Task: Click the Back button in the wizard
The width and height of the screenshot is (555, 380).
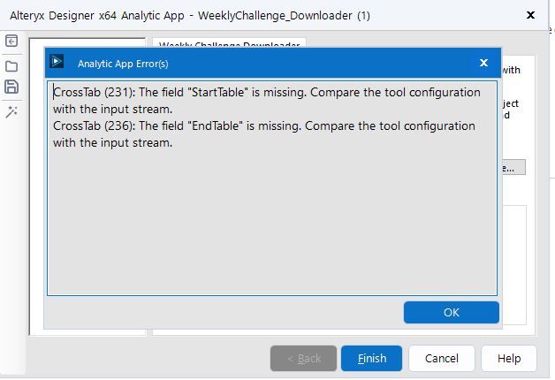Action: 303,358
